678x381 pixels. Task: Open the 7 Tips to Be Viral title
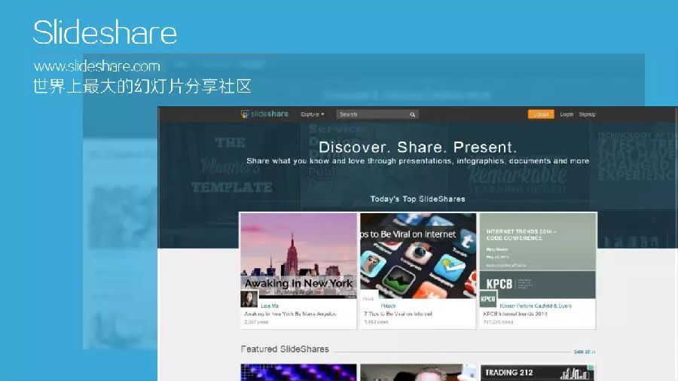tap(398, 314)
